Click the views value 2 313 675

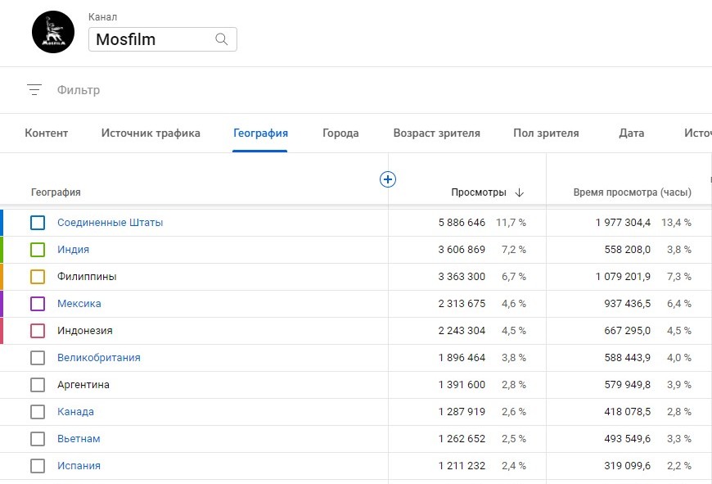462,304
